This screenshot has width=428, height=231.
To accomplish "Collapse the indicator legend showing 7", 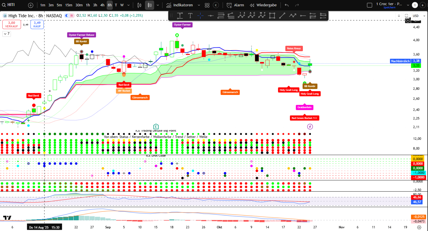I will click(6, 34).
